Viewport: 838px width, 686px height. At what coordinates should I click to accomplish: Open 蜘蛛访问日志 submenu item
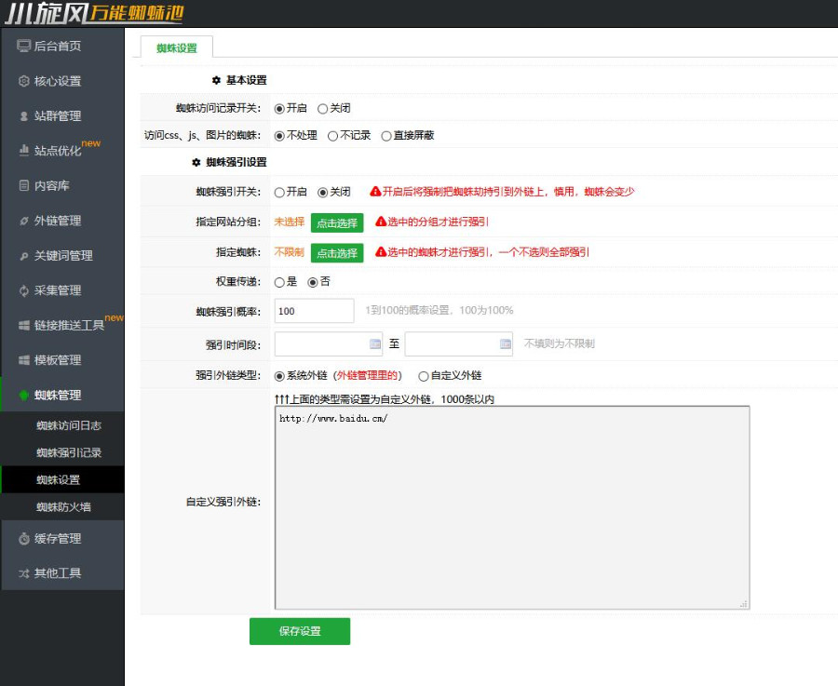pyautogui.click(x=69, y=426)
